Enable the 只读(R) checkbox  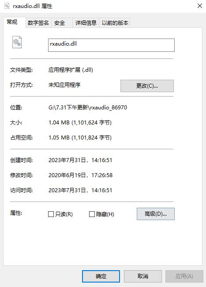(x=51, y=214)
